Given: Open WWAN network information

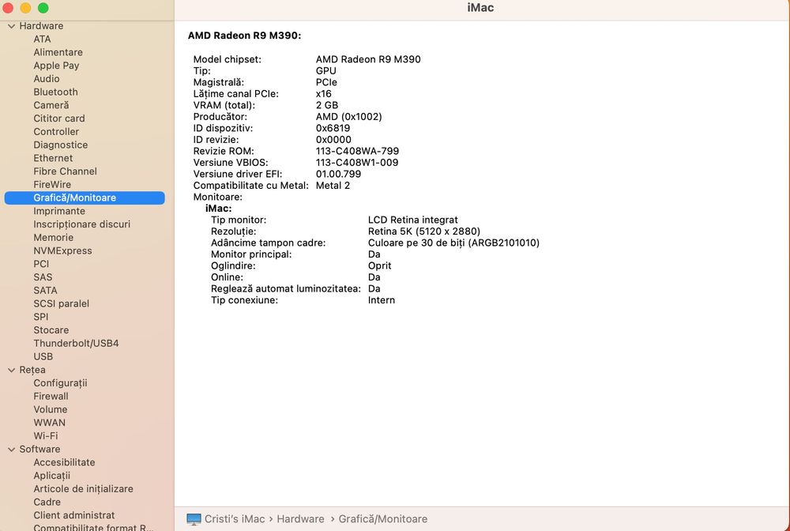Looking at the screenshot, I should tap(49, 423).
